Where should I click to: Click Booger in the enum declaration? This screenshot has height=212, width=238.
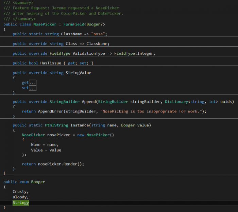click(38, 182)
